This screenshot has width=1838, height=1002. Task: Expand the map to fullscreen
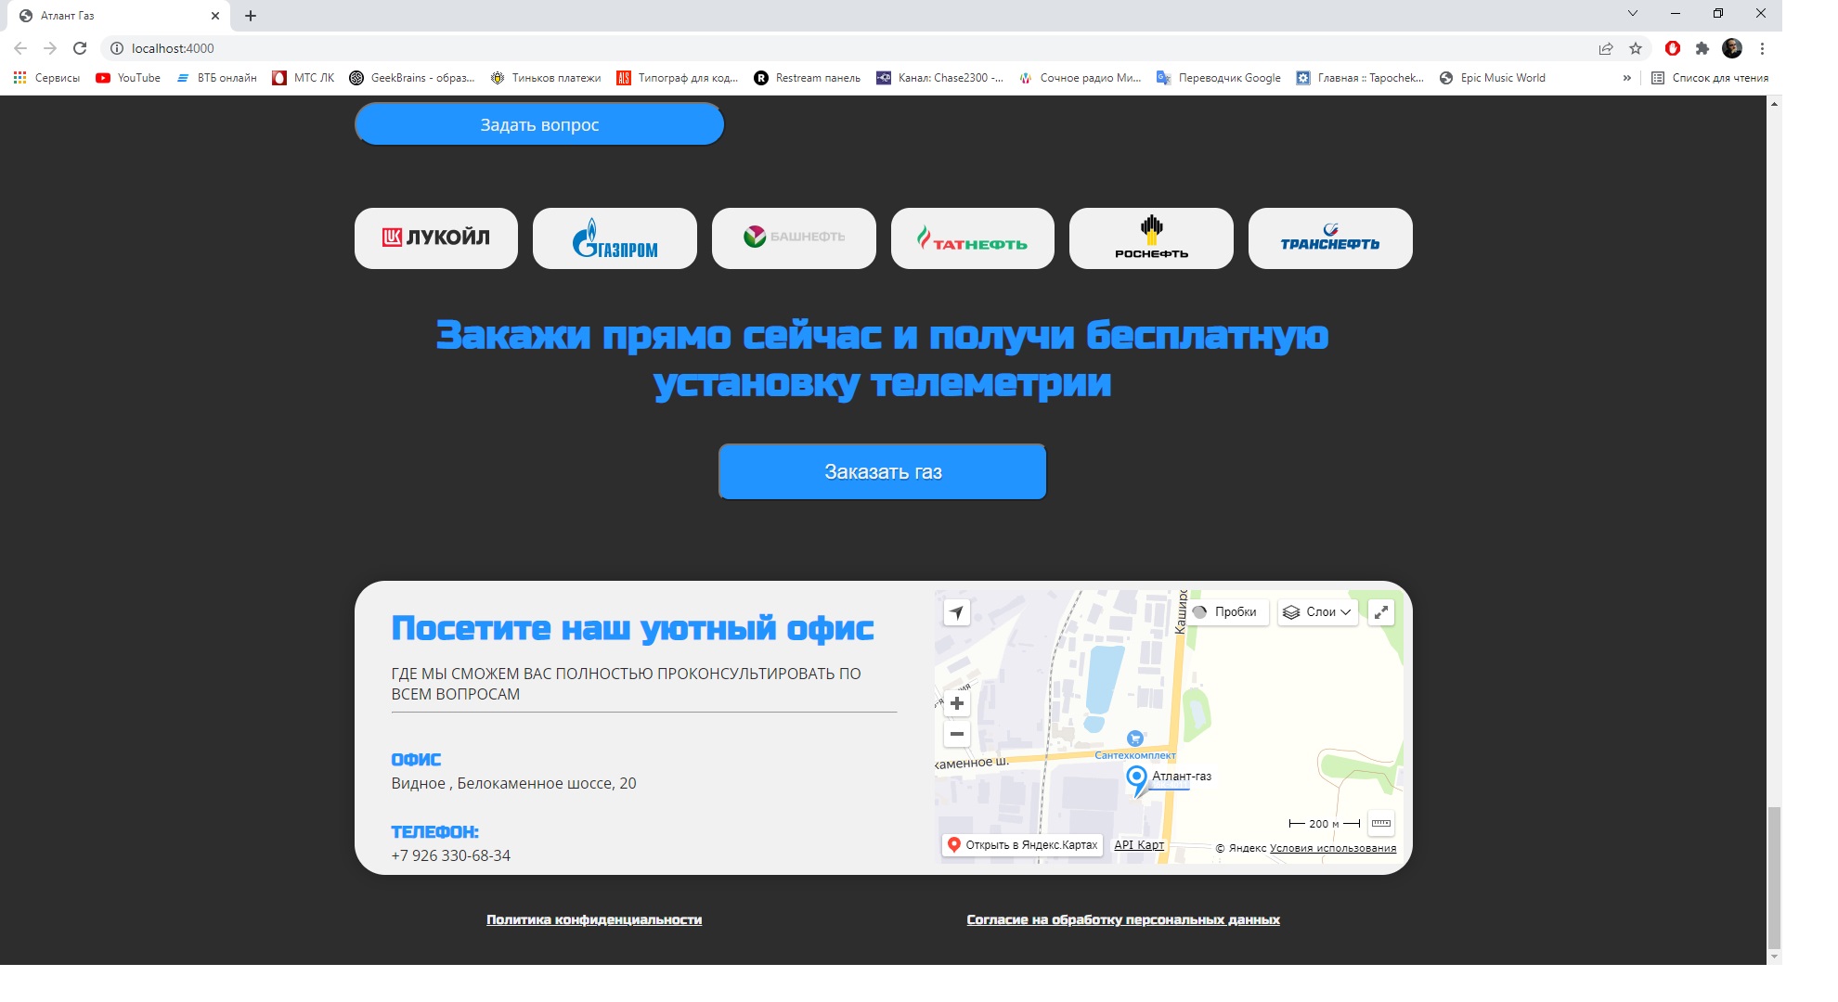click(1381, 612)
